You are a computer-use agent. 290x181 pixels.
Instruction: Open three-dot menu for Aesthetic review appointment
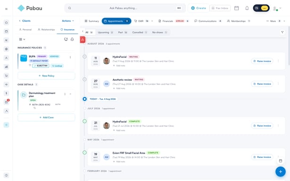pos(278,84)
